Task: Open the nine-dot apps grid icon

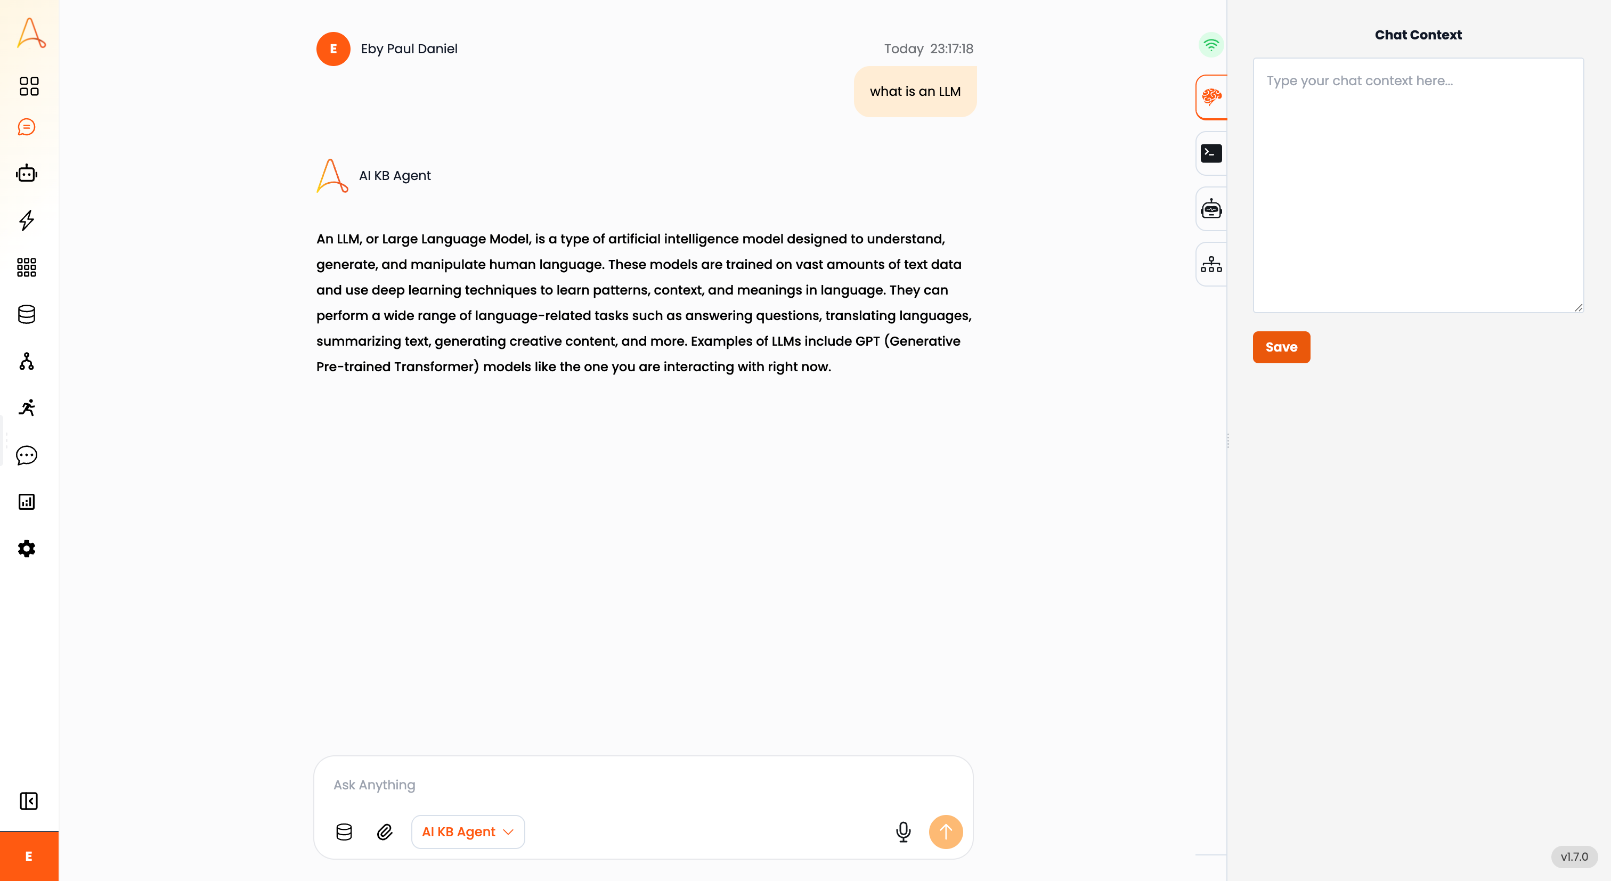Action: tap(26, 267)
